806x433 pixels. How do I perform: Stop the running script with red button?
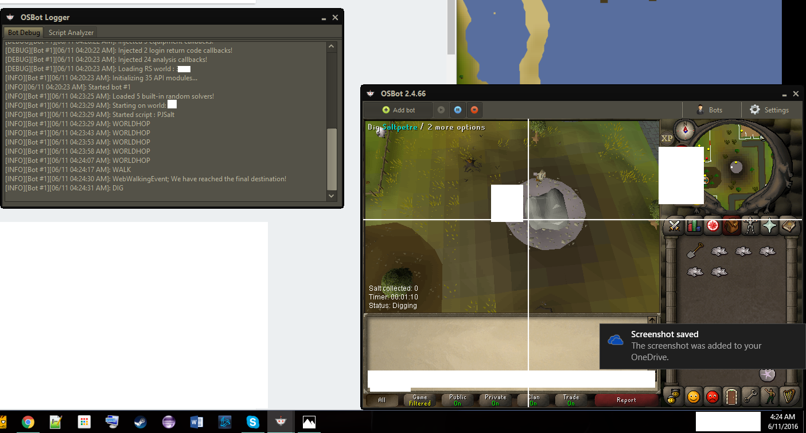(474, 110)
